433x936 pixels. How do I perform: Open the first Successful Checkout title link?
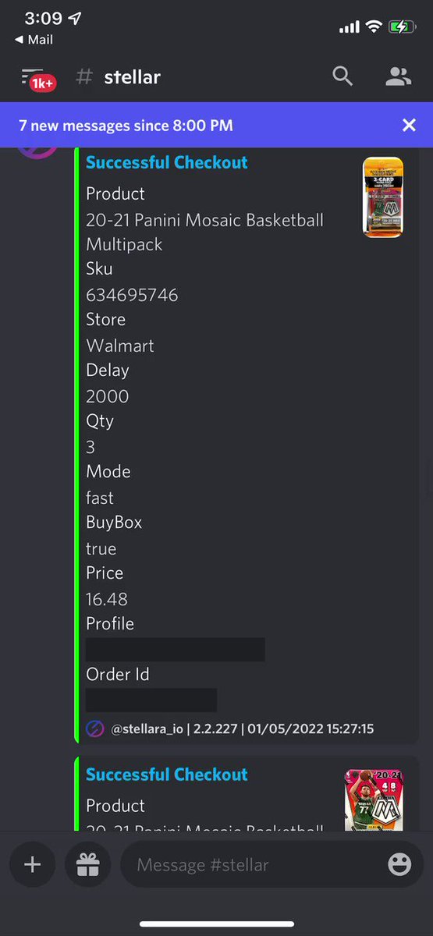(x=166, y=162)
